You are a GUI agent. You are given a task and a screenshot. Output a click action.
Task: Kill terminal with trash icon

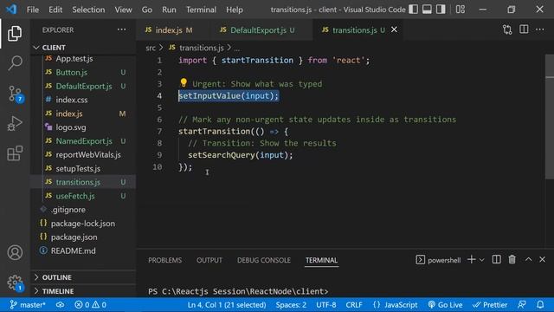pos(512,260)
